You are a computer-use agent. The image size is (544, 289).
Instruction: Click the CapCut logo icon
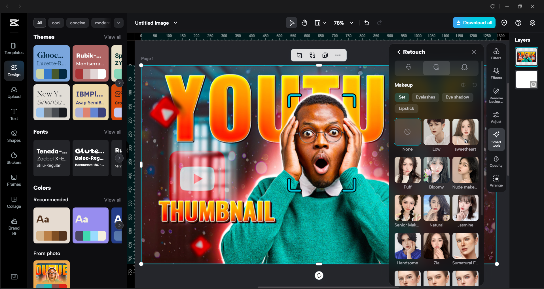[x=14, y=23]
